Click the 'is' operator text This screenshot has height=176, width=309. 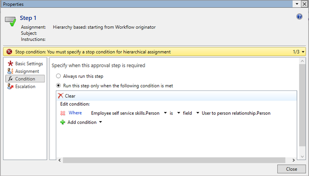coord(171,113)
